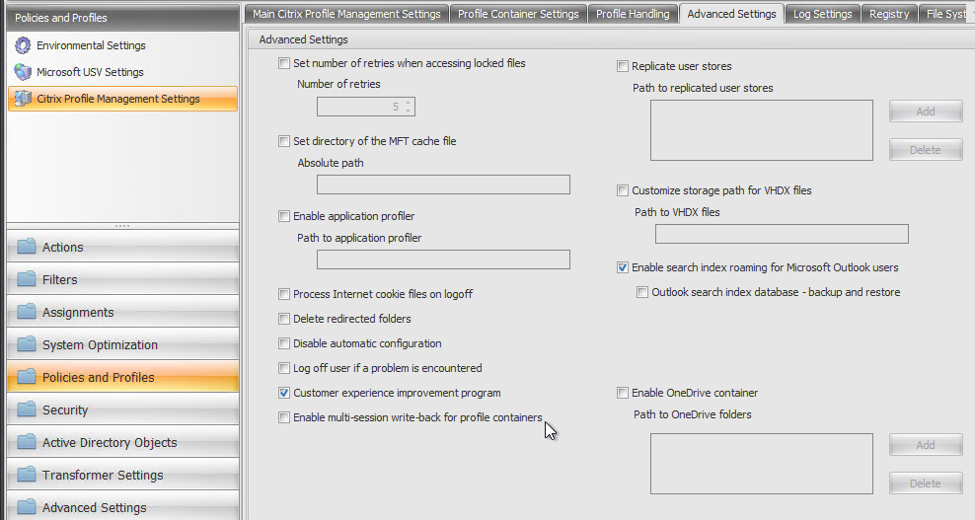Uncheck Enable search index roaming for Outlook users
The height and width of the screenshot is (520, 975).
pyautogui.click(x=623, y=267)
